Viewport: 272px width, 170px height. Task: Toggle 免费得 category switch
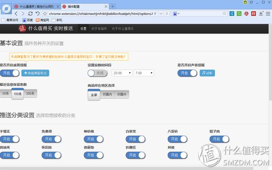52,139
